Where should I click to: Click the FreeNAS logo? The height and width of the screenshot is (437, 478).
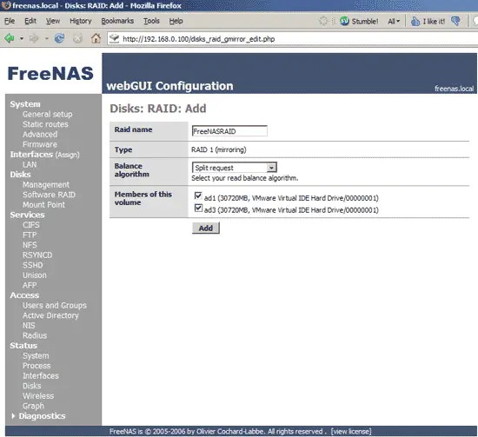50,74
